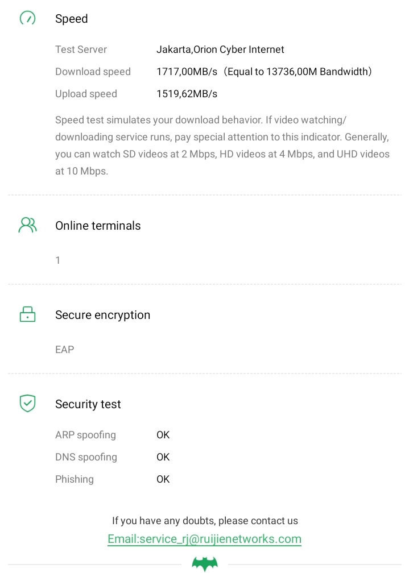Screen dimensions: 409x577
Task: Tap the Security test shield icon
Action: click(x=27, y=404)
